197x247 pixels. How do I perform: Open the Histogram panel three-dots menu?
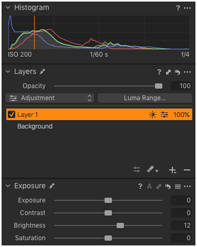(188, 8)
